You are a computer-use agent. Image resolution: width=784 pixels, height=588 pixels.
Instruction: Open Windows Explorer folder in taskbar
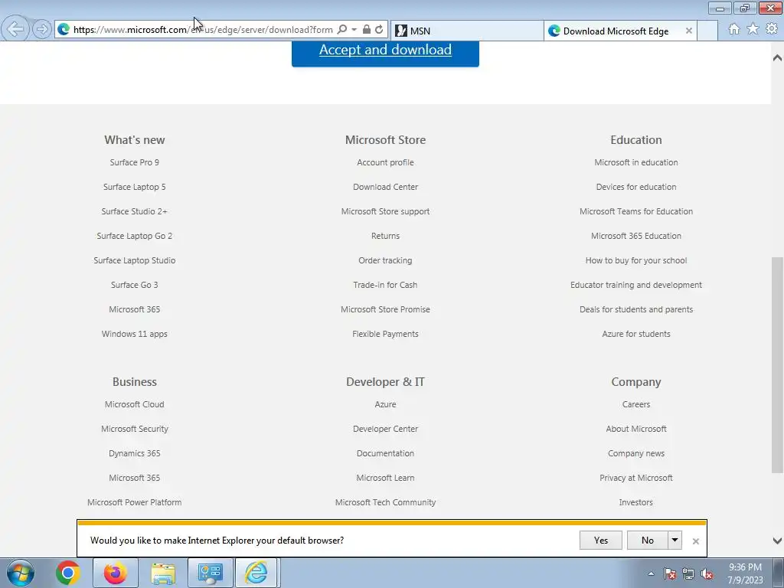pyautogui.click(x=163, y=573)
